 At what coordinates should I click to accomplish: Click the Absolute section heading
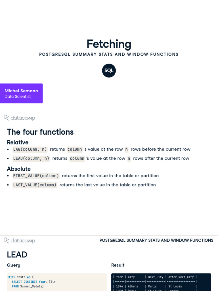pyautogui.click(x=19, y=169)
